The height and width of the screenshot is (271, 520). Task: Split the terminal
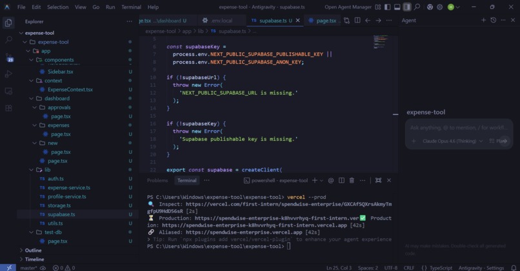[x=341, y=180]
